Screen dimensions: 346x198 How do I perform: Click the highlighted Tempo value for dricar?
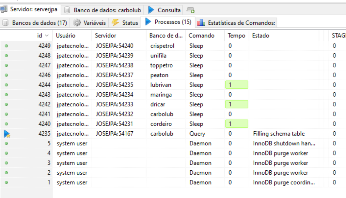237,104
